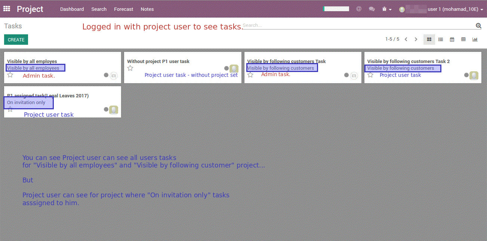Open the apps grid menu icon

(7, 9)
